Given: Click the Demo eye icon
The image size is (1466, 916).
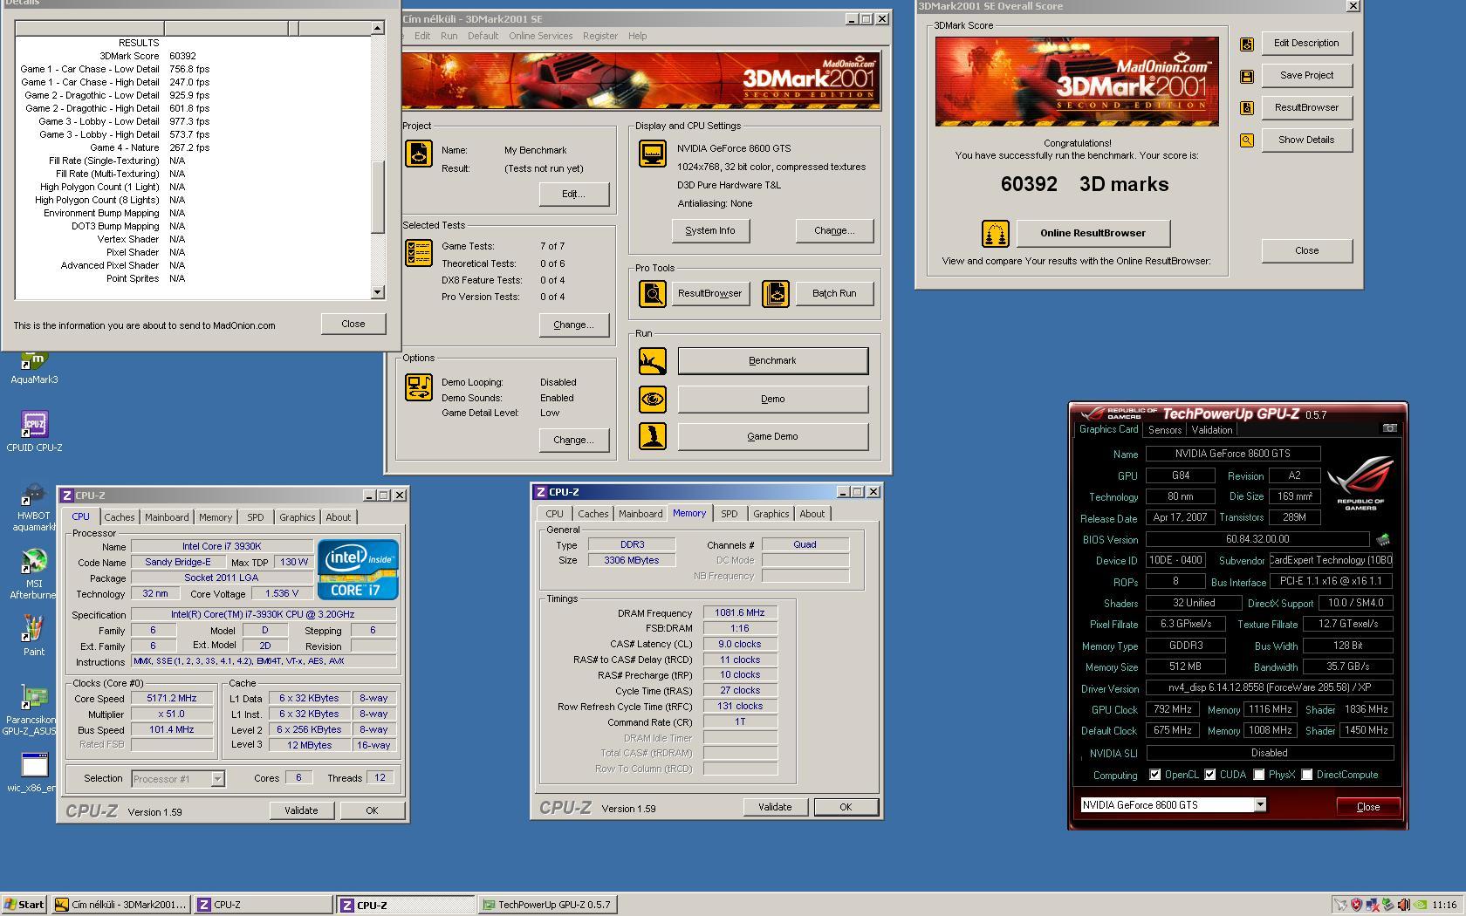Looking at the screenshot, I should coord(652,400).
